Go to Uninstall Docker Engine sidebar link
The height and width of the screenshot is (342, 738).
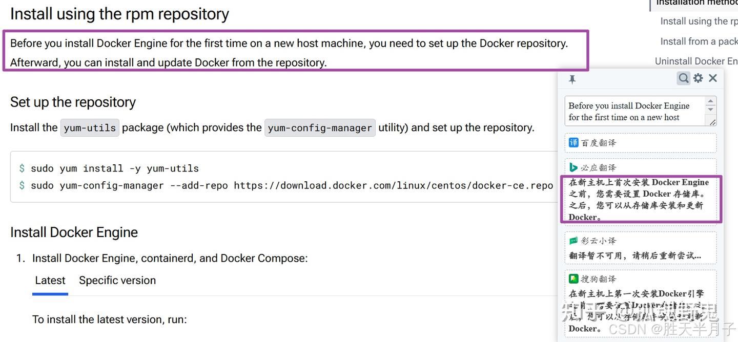click(x=696, y=61)
